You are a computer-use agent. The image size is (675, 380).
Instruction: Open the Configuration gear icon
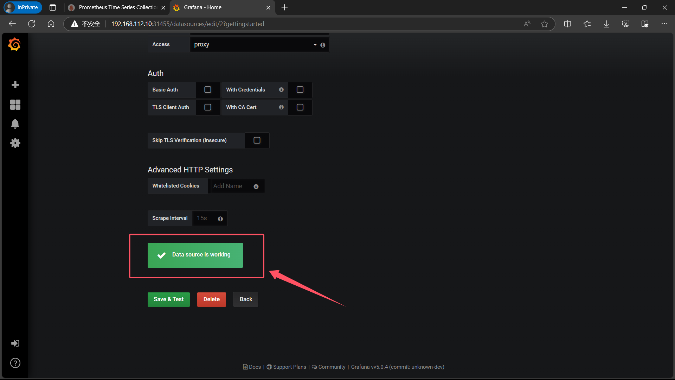(15, 143)
